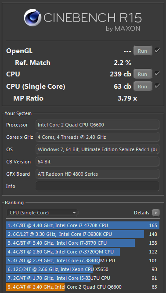Run the OpenGL benchmark
This screenshot has height=293, width=166.
(143, 51)
